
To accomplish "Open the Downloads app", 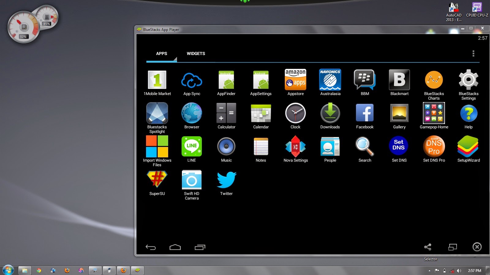I will [330, 113].
